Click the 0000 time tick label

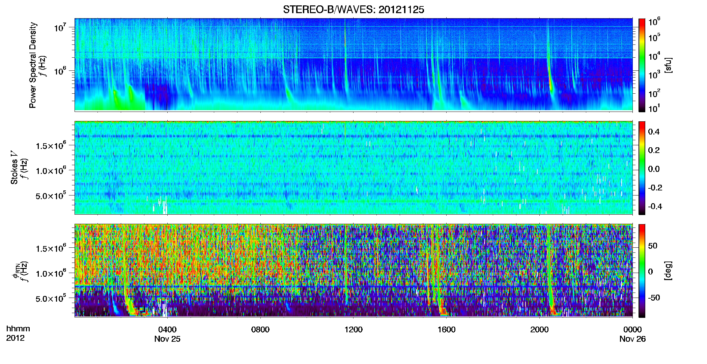click(632, 330)
